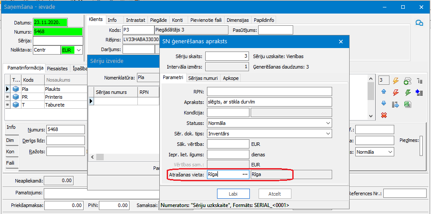
Task: Click the orange lightning bolt icon
Action: point(396,80)
